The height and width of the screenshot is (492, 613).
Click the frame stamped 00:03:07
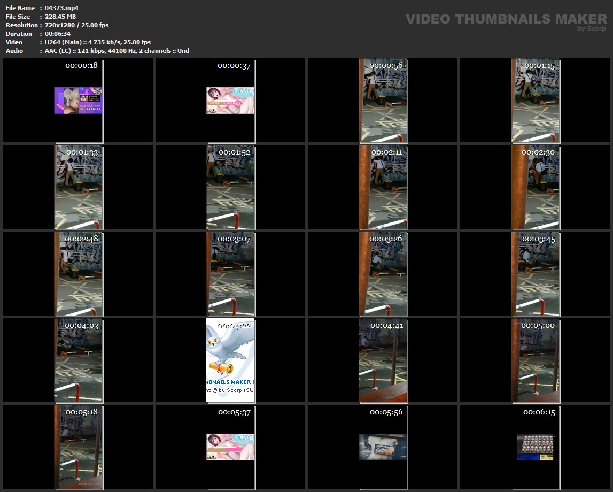pyautogui.click(x=230, y=274)
